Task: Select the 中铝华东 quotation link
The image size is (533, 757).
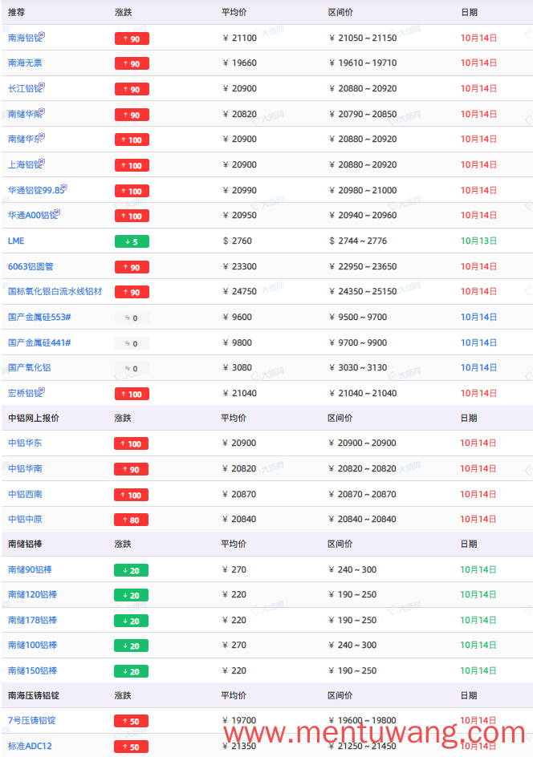Action: click(25, 443)
